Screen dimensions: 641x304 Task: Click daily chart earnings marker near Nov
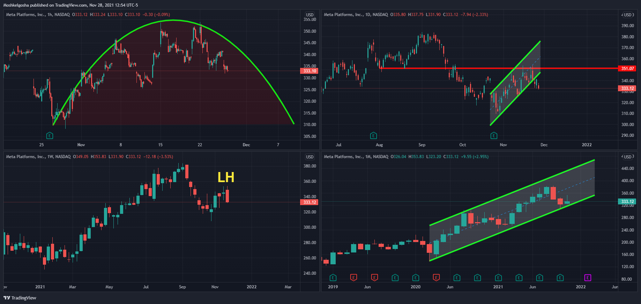494,135
